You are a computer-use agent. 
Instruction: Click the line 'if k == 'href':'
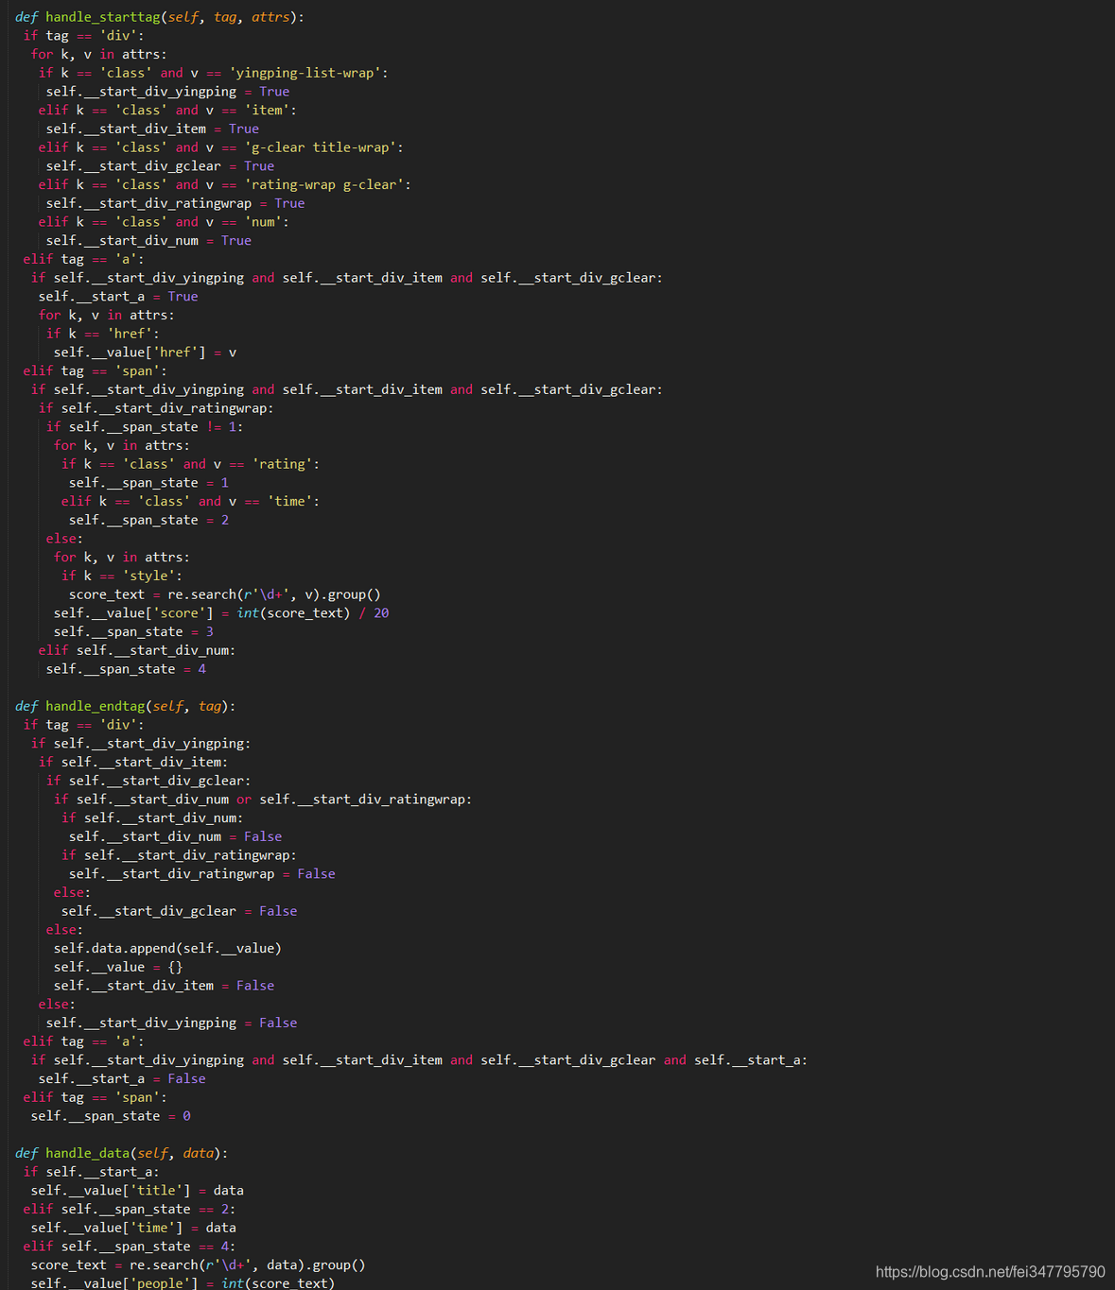[103, 334]
